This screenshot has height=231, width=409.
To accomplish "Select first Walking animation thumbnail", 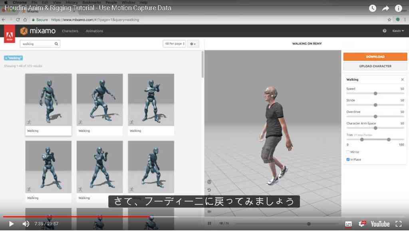I will [x=48, y=99].
